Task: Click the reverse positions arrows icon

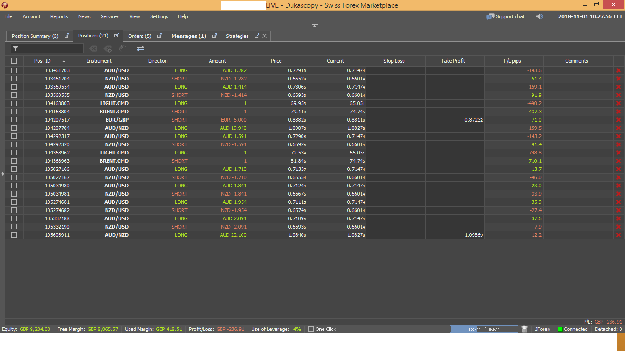Action: (140, 48)
